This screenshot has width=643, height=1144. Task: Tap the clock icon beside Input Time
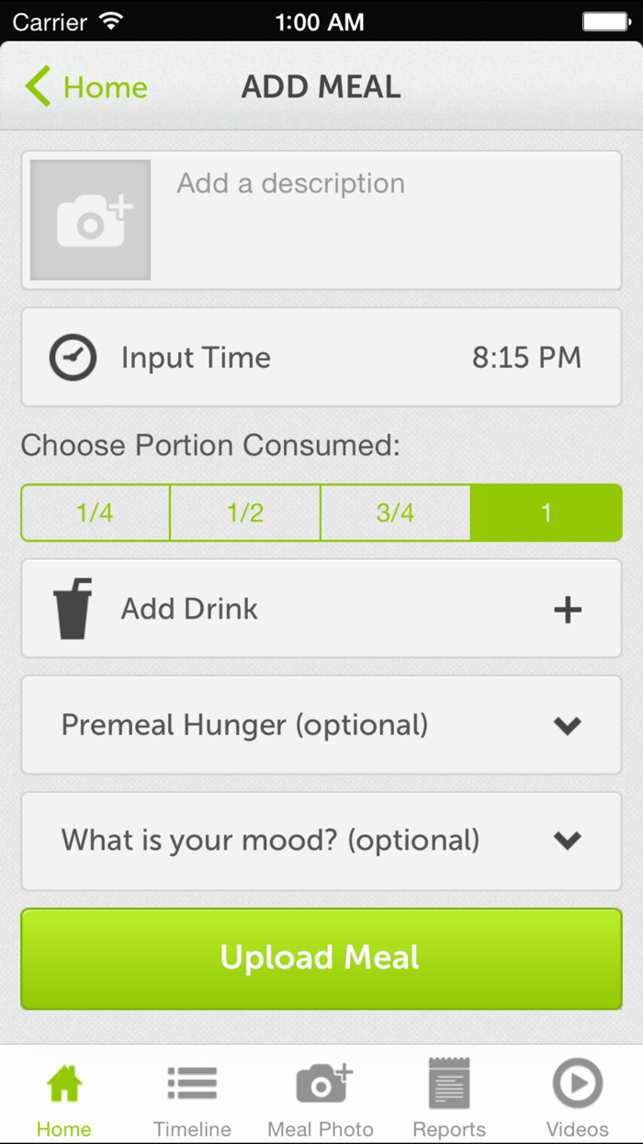[73, 358]
